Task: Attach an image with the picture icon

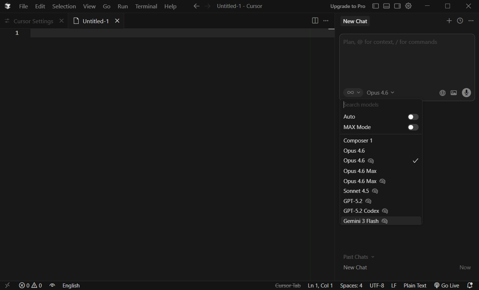Action: [x=454, y=93]
